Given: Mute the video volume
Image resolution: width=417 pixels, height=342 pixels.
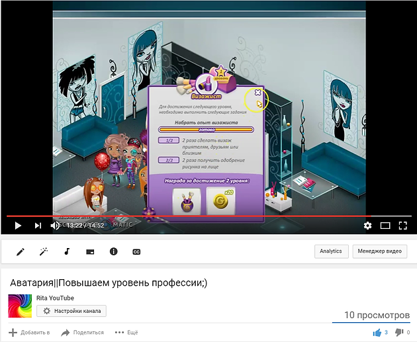Looking at the screenshot, I should 55,226.
